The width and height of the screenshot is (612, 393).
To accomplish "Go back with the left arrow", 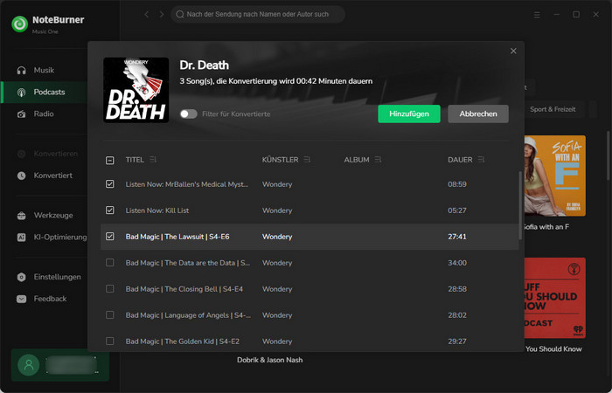I will [146, 15].
